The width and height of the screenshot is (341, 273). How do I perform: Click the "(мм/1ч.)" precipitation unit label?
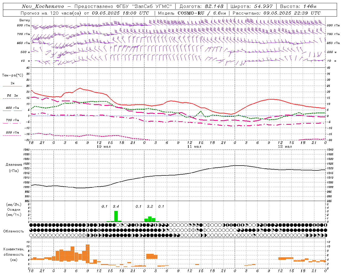14,215
